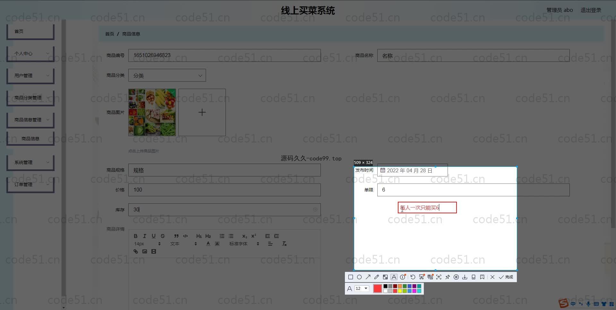This screenshot has width=616, height=310.
Task: Expand the 系统管理 sidebar menu
Action: point(30,162)
